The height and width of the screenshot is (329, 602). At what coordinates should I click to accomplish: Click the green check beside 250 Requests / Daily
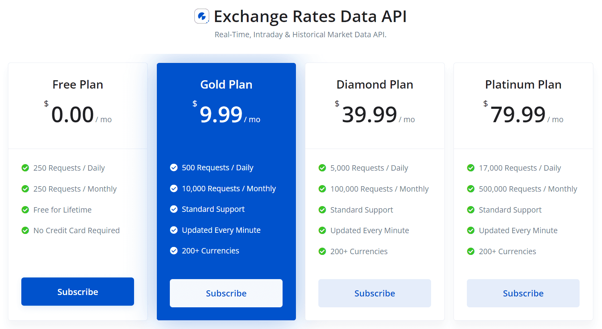point(25,168)
